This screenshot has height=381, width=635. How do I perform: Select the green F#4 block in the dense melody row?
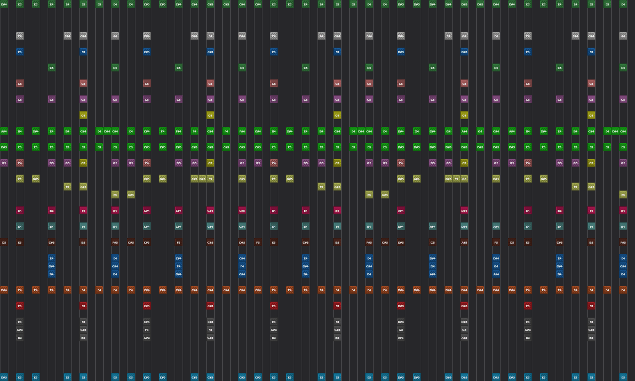[x=179, y=131]
